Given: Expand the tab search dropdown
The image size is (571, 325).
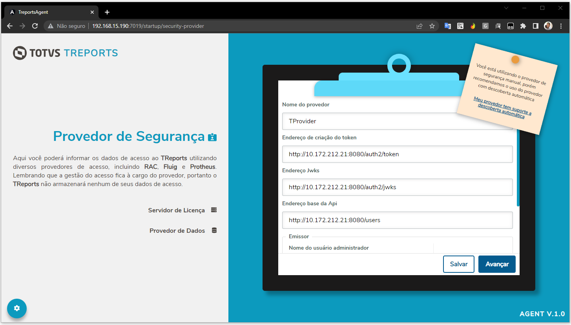Looking at the screenshot, I should [x=506, y=8].
